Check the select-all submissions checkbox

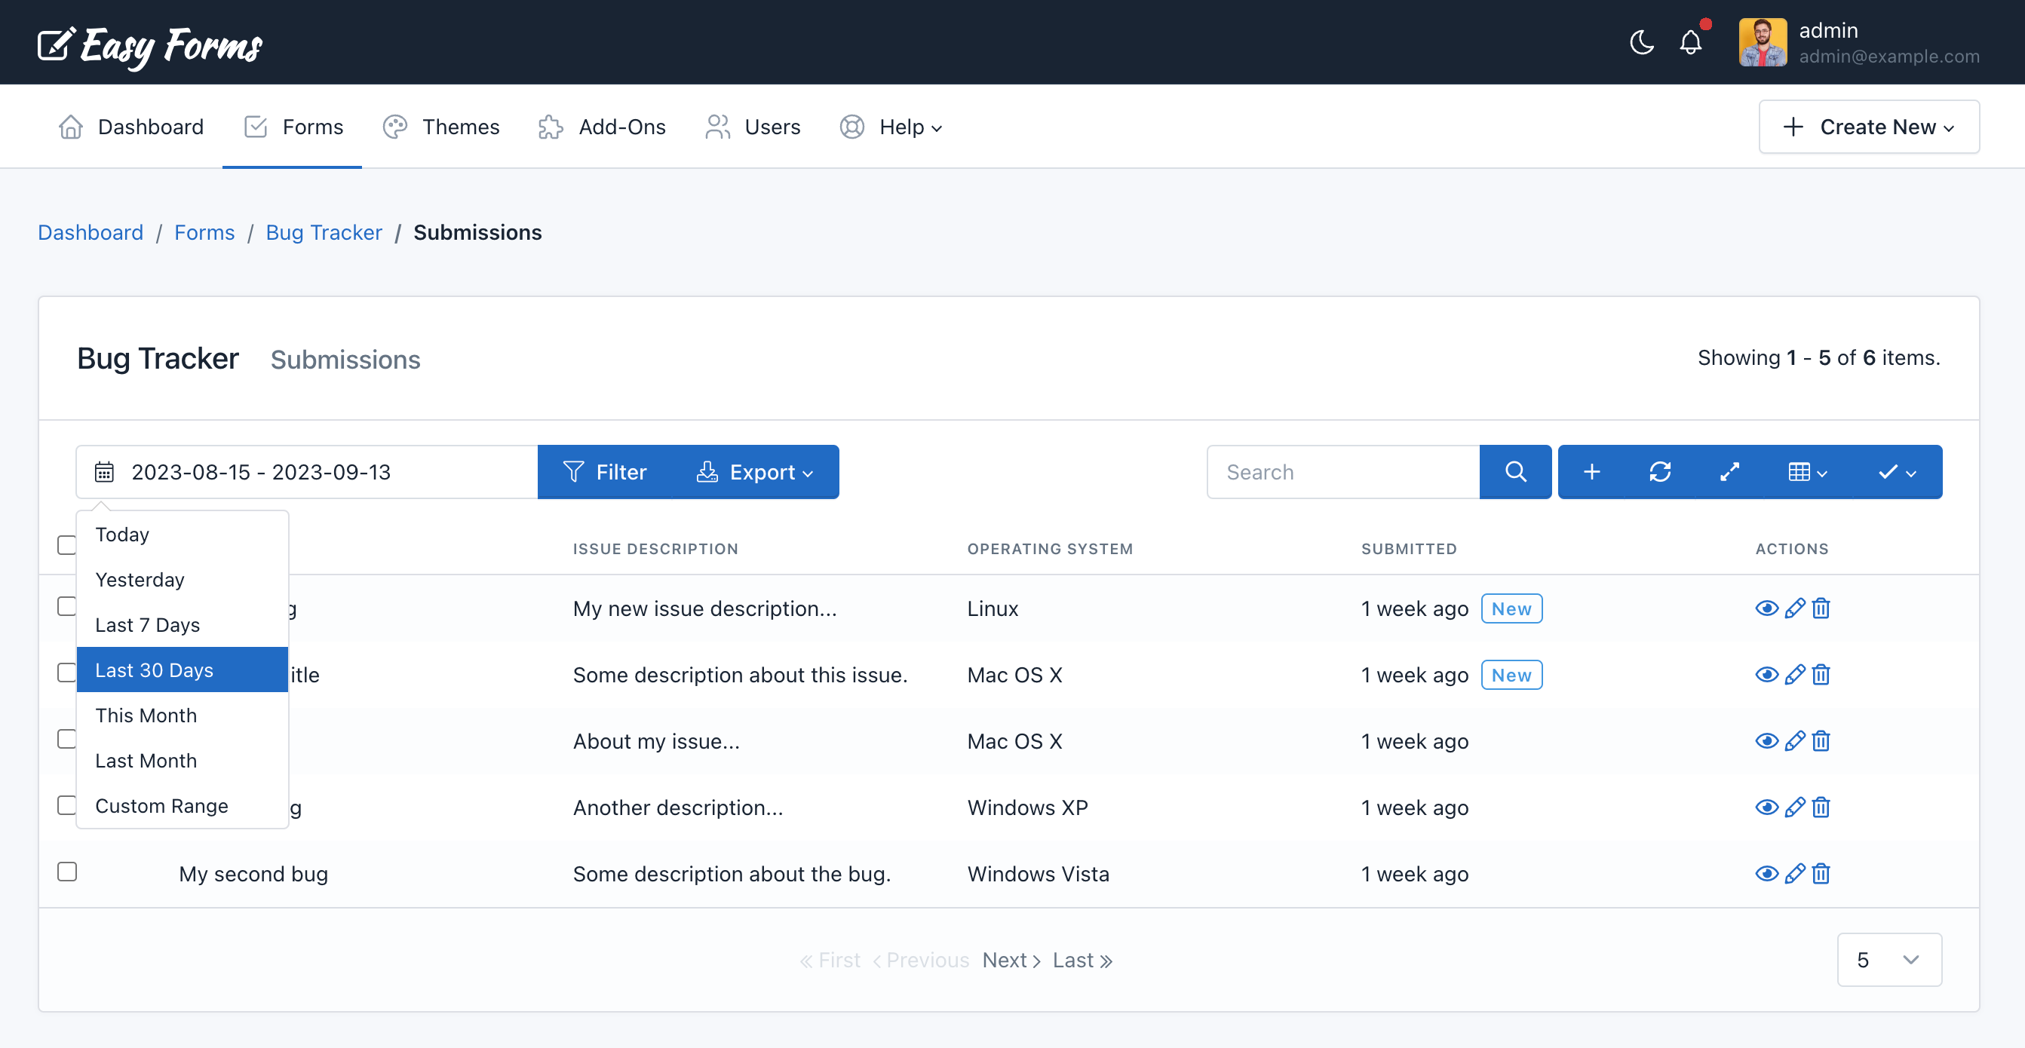(67, 544)
